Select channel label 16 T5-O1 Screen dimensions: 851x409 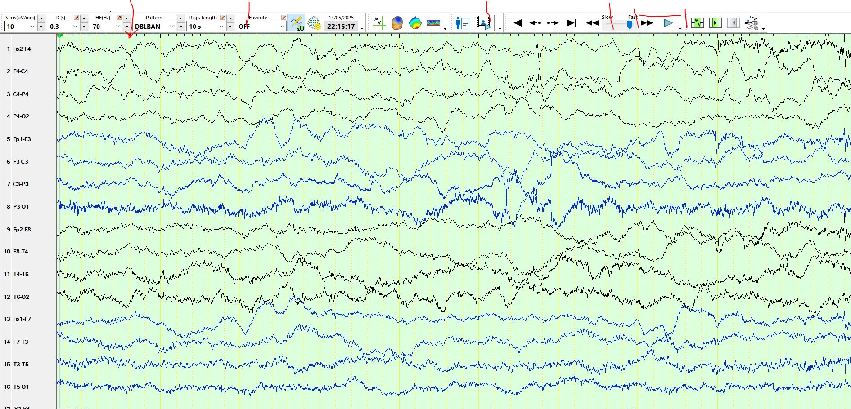click(16, 387)
